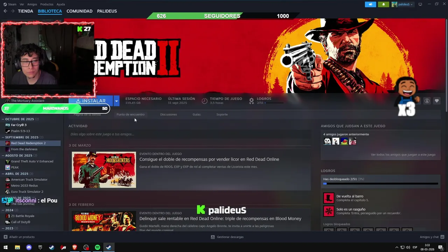
Task: Click the Gestionar descargas download icon
Action: pos(213,237)
